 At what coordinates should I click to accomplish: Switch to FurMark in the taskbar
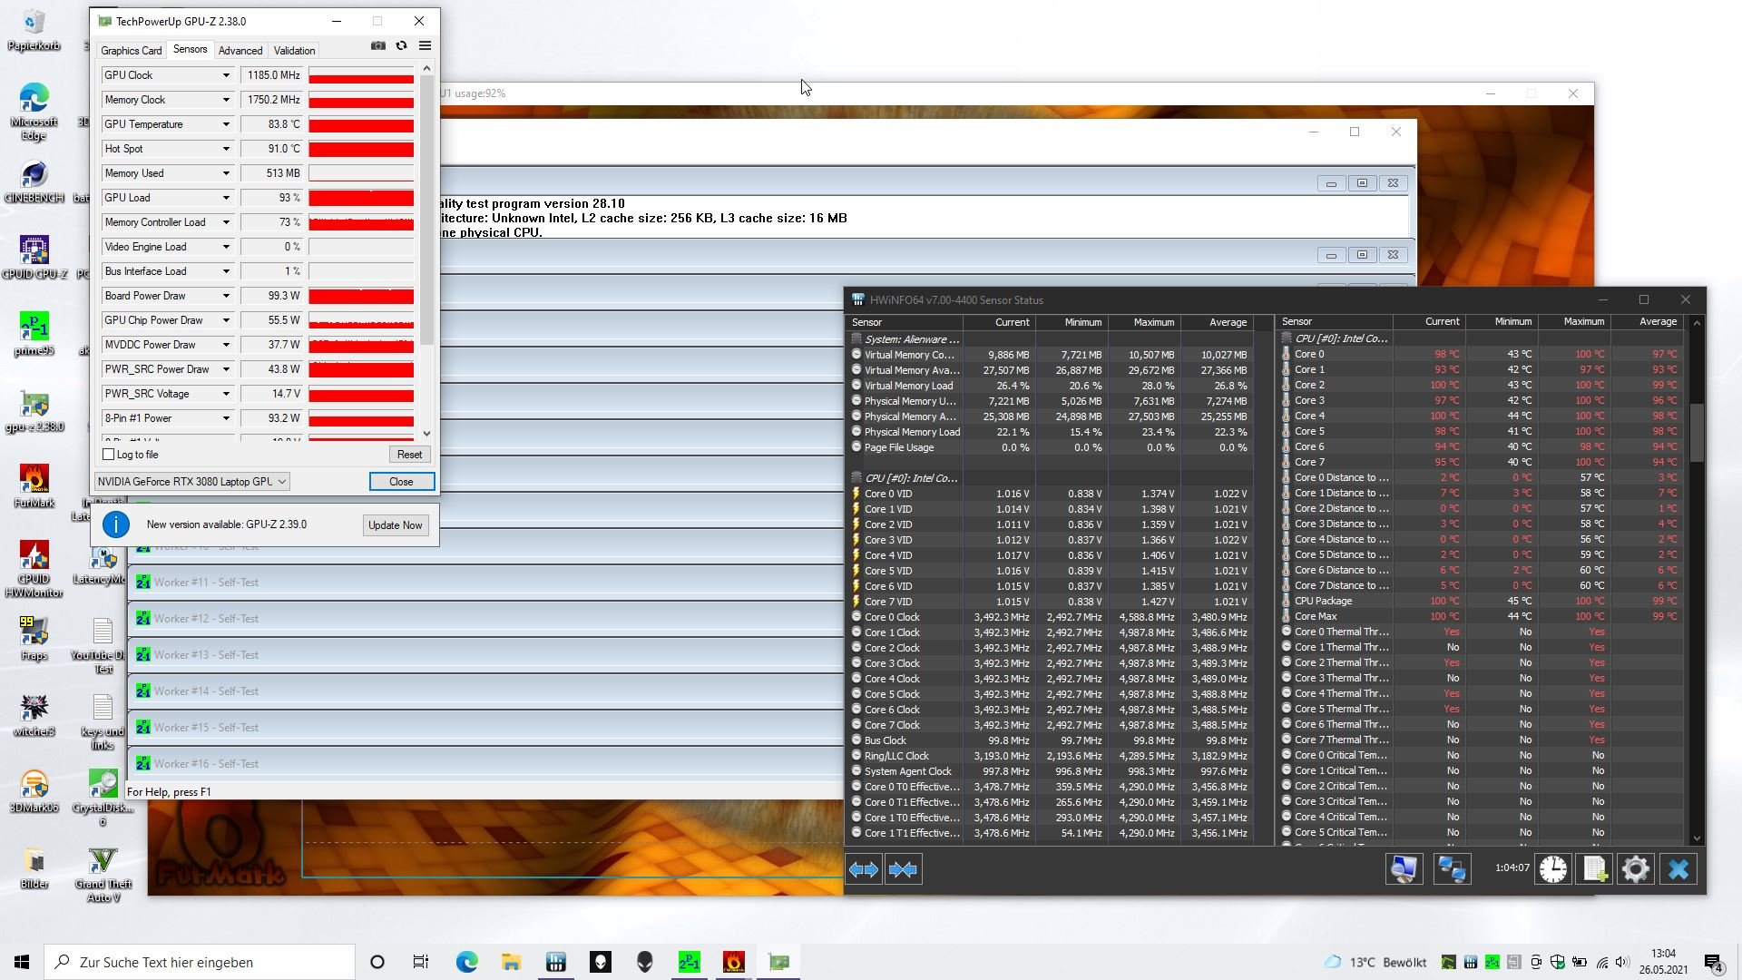click(734, 962)
